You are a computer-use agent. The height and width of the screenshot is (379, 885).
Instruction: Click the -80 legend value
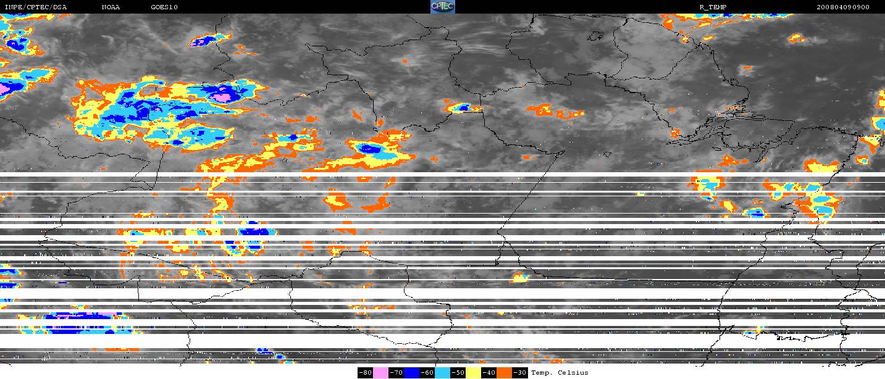pyautogui.click(x=365, y=373)
